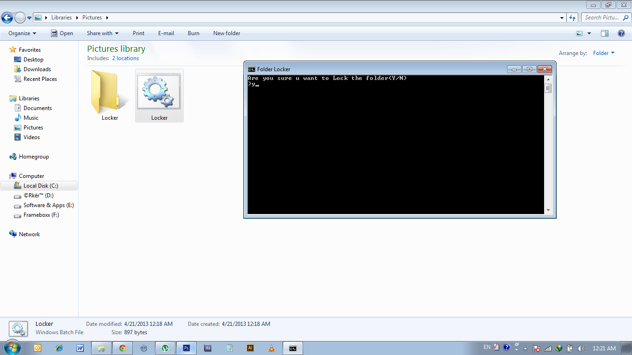Open Recent Places in the navigation pane

pyautogui.click(x=40, y=79)
